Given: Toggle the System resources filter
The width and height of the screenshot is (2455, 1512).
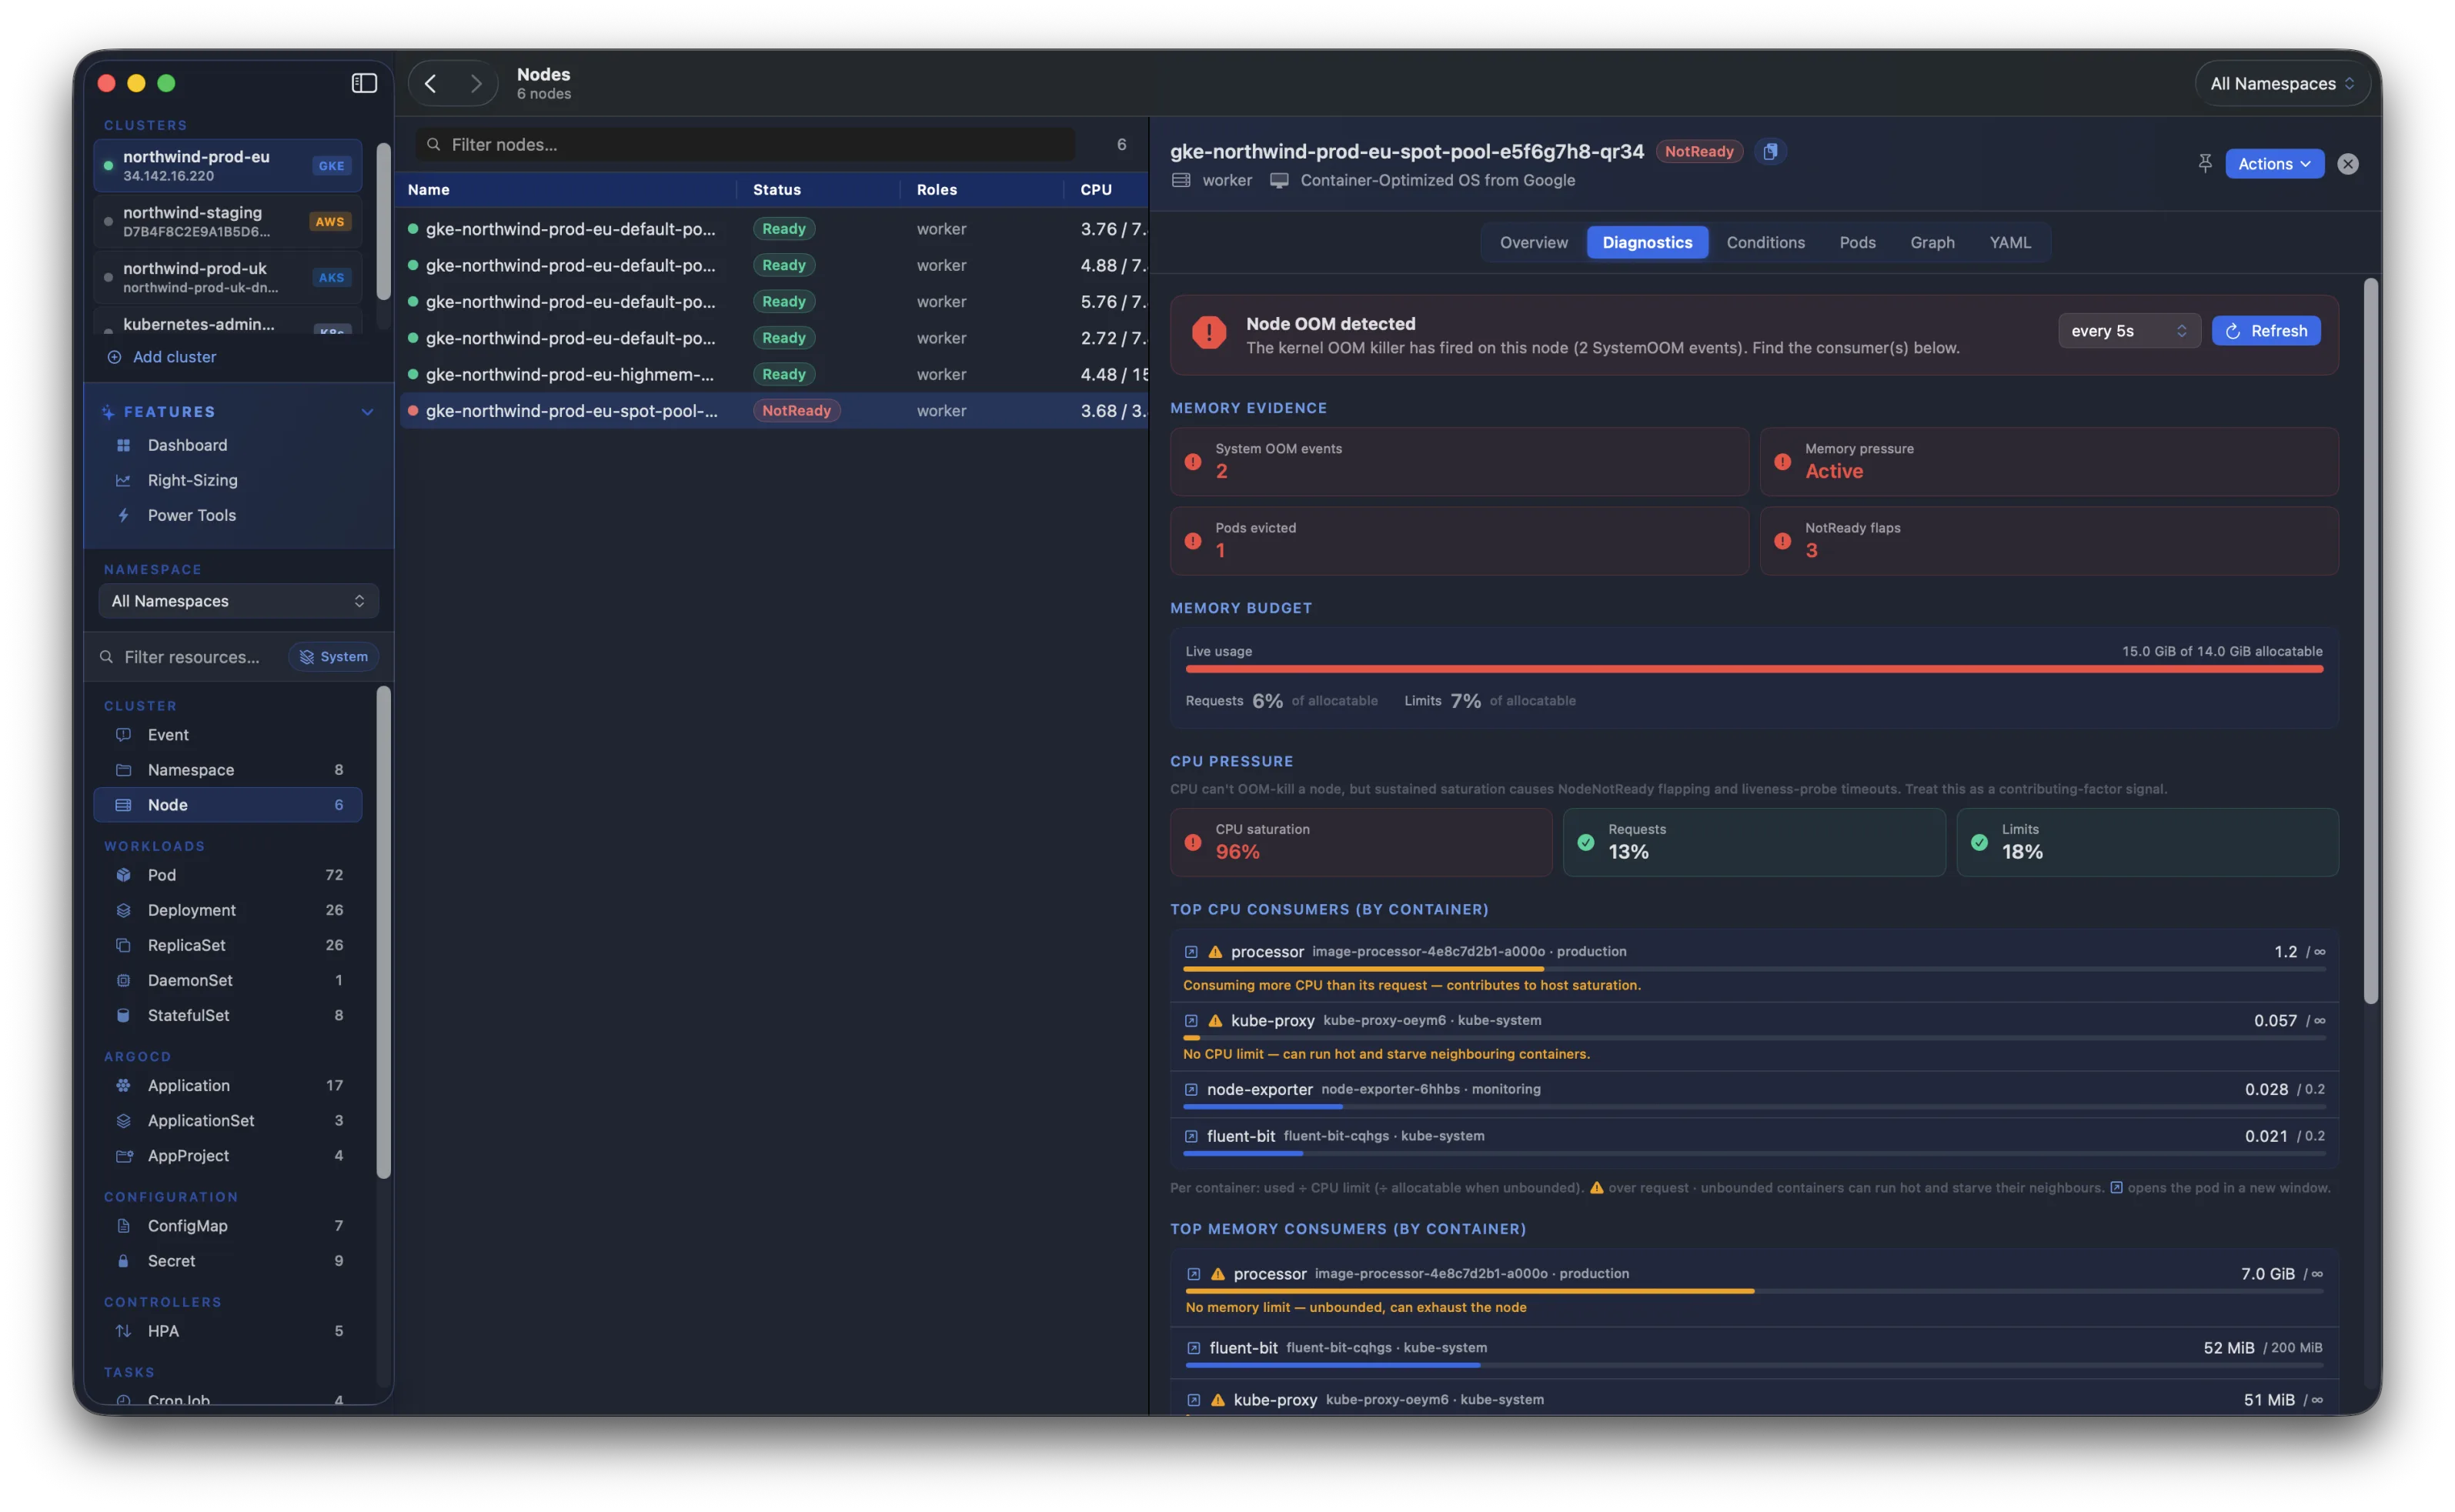Looking at the screenshot, I should tap(334, 657).
